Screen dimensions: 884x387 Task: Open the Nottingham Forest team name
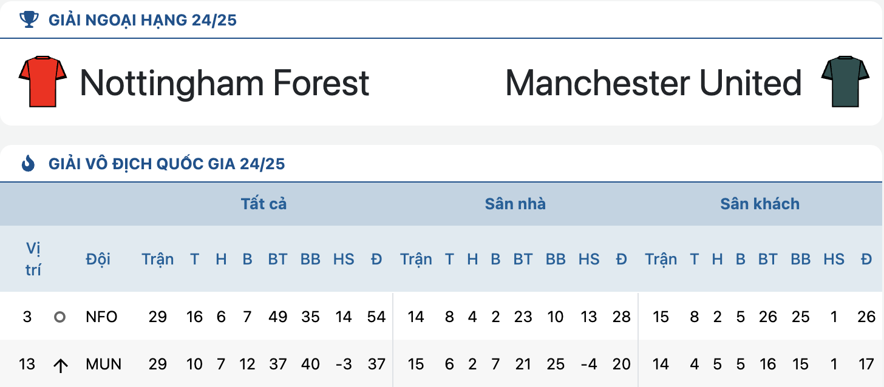point(225,82)
